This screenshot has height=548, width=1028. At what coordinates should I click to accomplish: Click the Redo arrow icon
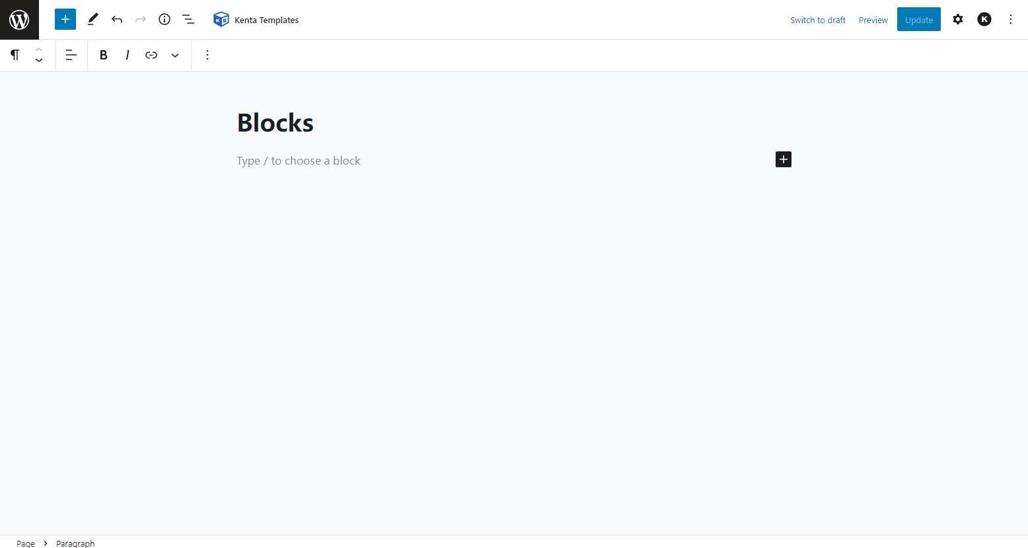141,19
